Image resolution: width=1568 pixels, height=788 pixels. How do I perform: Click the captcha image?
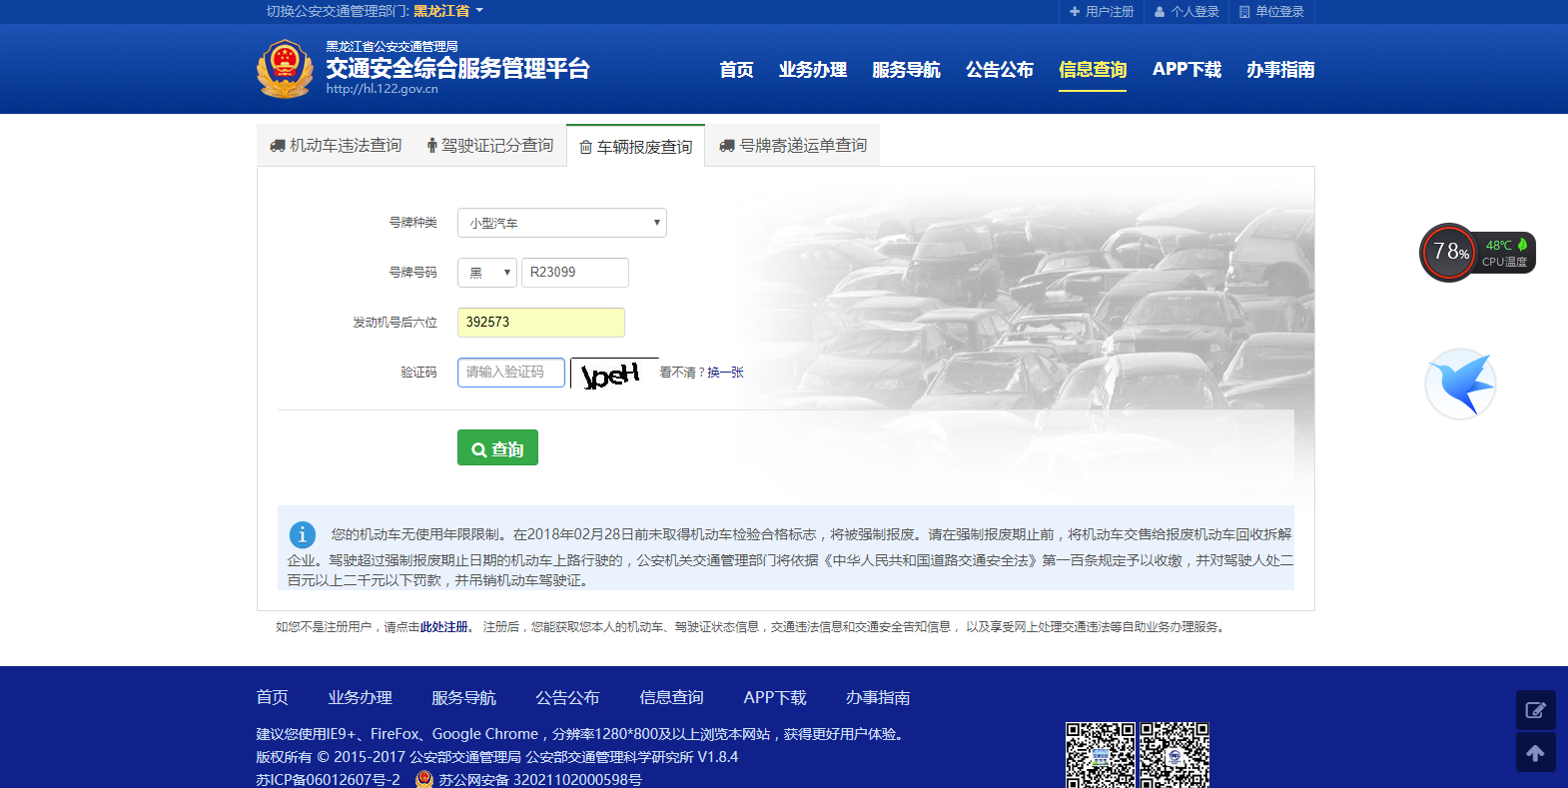(614, 374)
